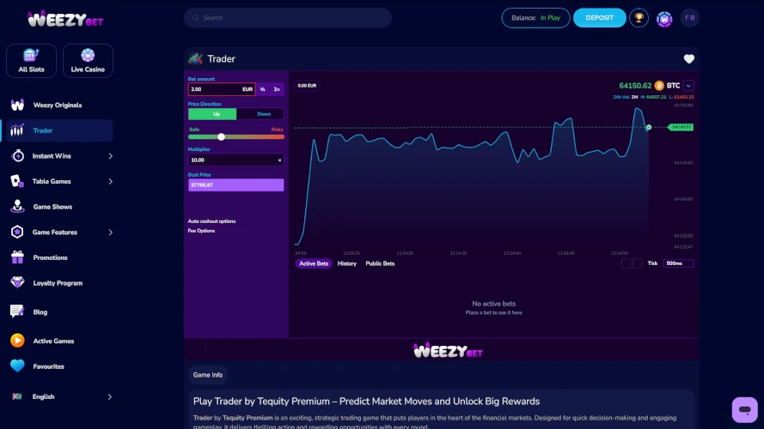Open the trophy icon in the header
Screen dimensions: 764x429
(x=639, y=18)
